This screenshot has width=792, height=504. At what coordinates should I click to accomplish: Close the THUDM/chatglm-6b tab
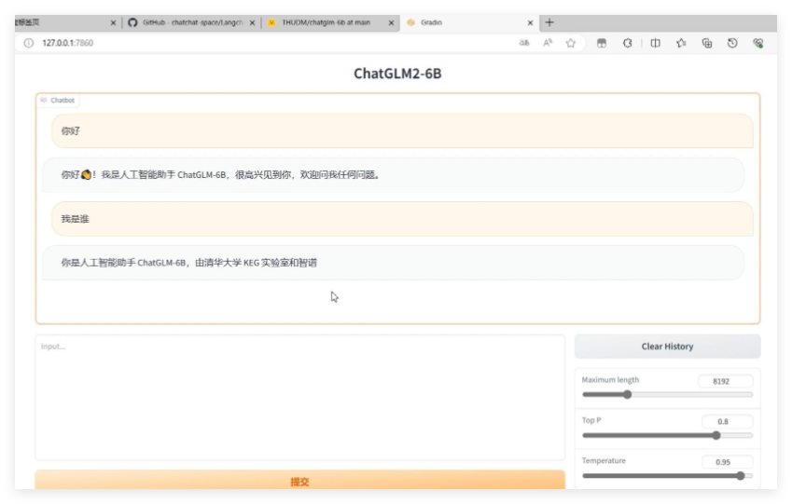[391, 22]
